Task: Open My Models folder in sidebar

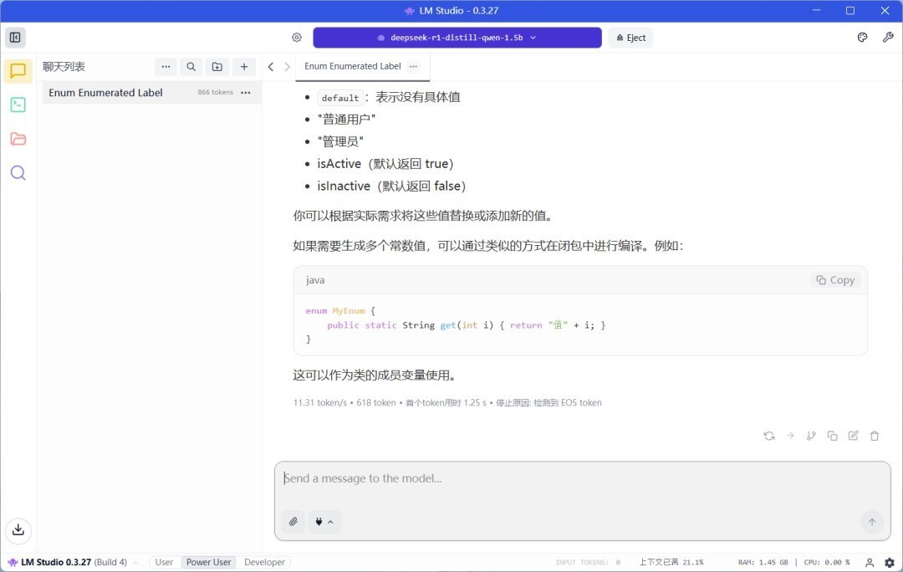Action: pyautogui.click(x=18, y=139)
